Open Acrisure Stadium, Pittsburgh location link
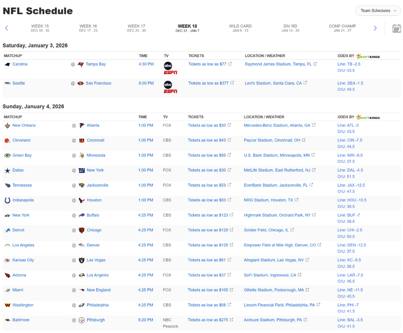 pyautogui.click(x=273, y=320)
